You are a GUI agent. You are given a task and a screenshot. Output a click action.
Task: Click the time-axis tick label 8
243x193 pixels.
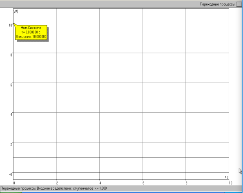pyautogui.click(x=186, y=183)
